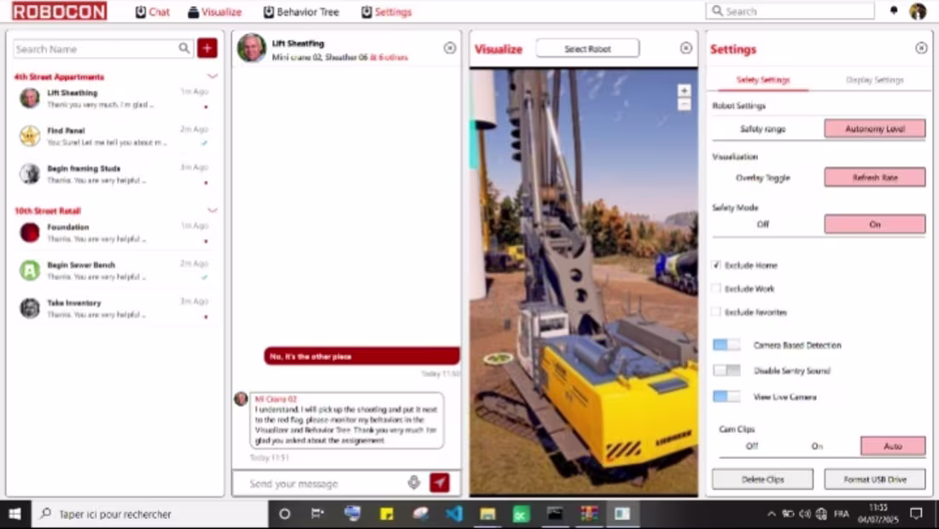Click the Send your message field
Screen dimensions: 939x529
pos(324,484)
